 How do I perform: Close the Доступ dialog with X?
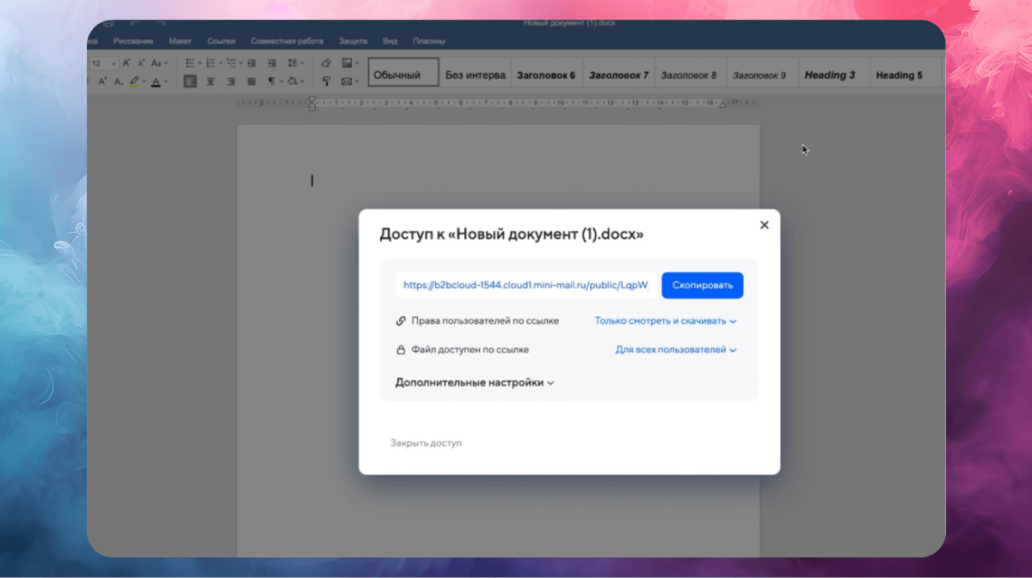point(764,225)
